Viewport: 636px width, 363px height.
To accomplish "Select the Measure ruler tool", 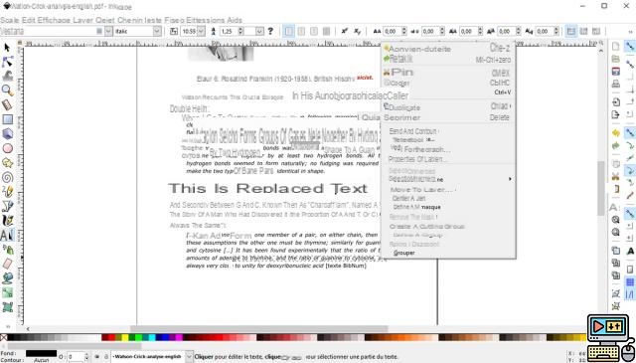I will tap(7, 104).
